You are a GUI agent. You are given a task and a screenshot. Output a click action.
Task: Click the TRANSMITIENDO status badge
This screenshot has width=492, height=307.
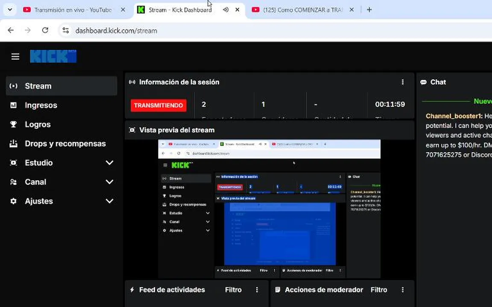point(158,105)
